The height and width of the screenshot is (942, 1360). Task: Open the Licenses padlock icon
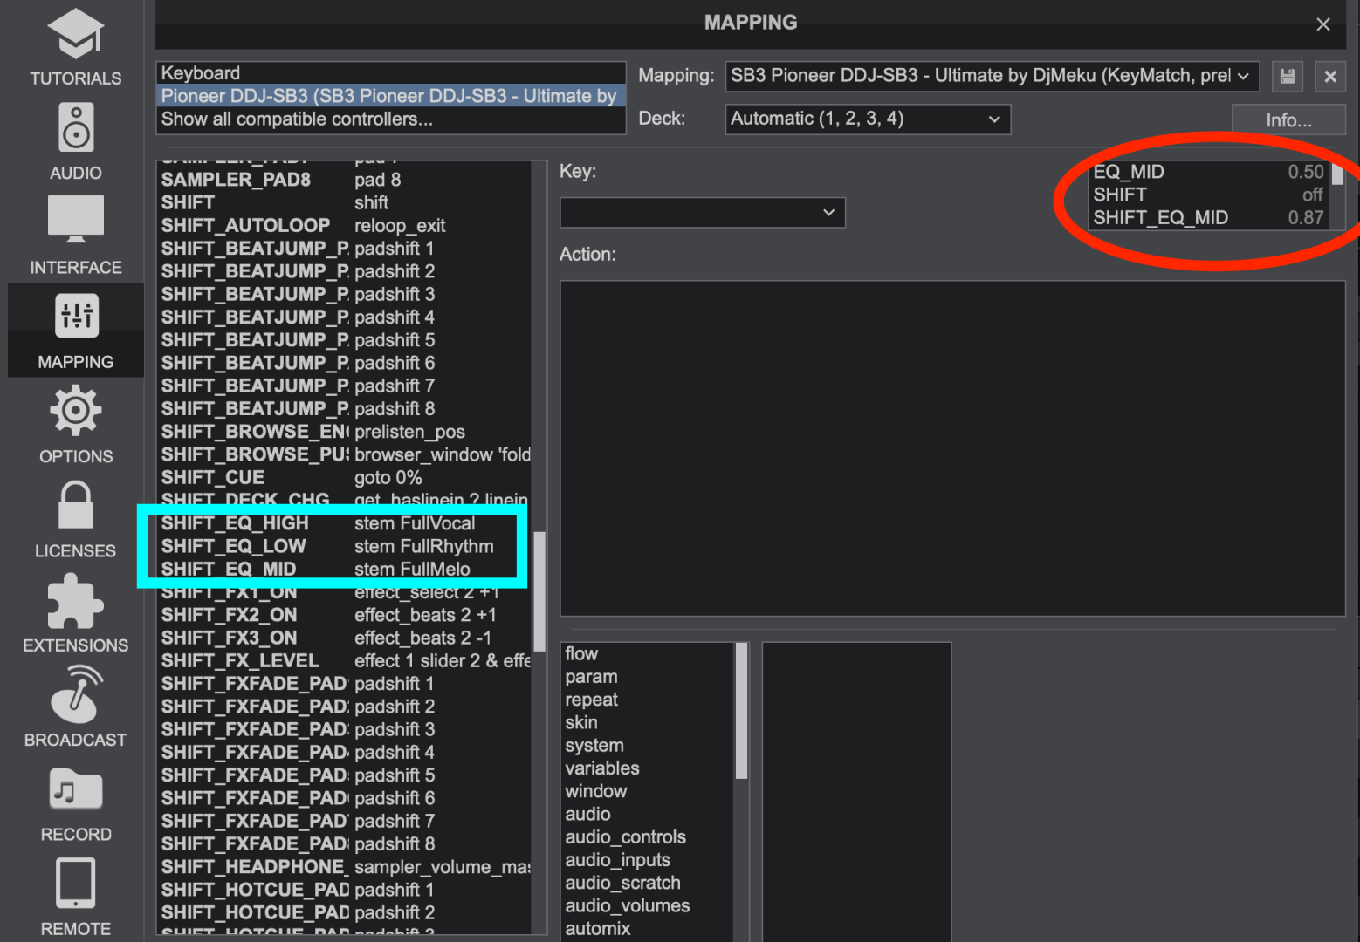tap(75, 505)
